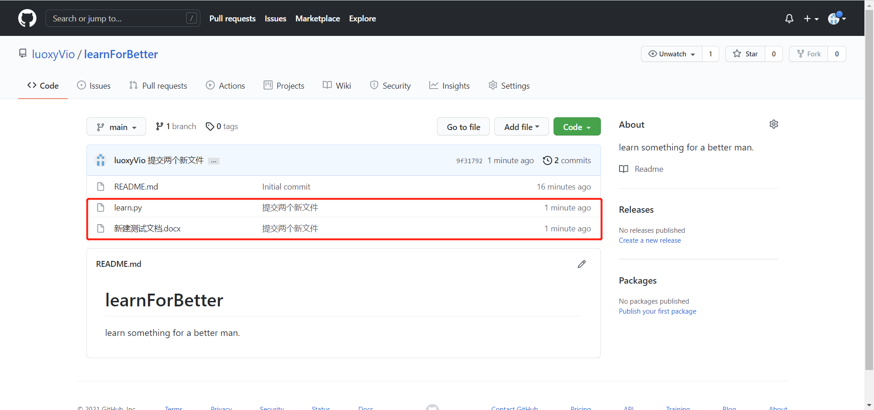Click the pencil to edit README.md
This screenshot has width=874, height=410.
click(x=582, y=264)
